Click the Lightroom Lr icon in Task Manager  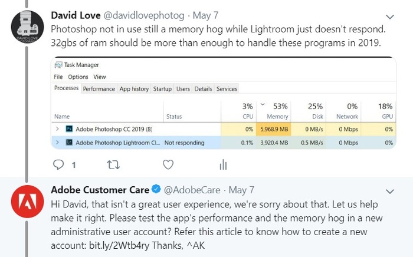[69, 143]
